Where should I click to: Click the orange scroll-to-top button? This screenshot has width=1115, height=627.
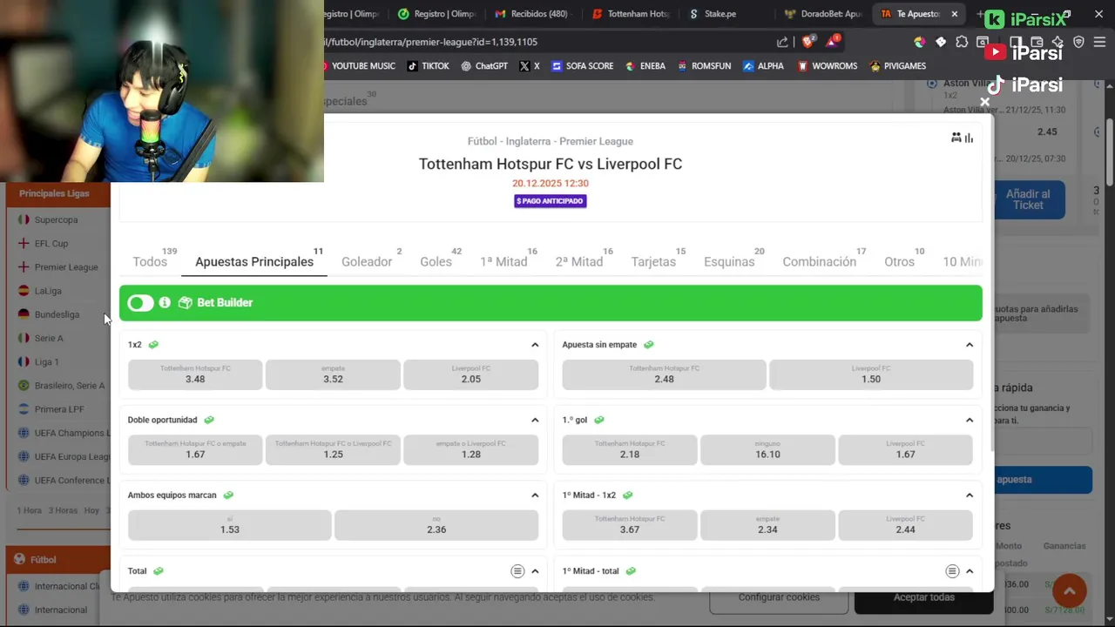pyautogui.click(x=1069, y=590)
